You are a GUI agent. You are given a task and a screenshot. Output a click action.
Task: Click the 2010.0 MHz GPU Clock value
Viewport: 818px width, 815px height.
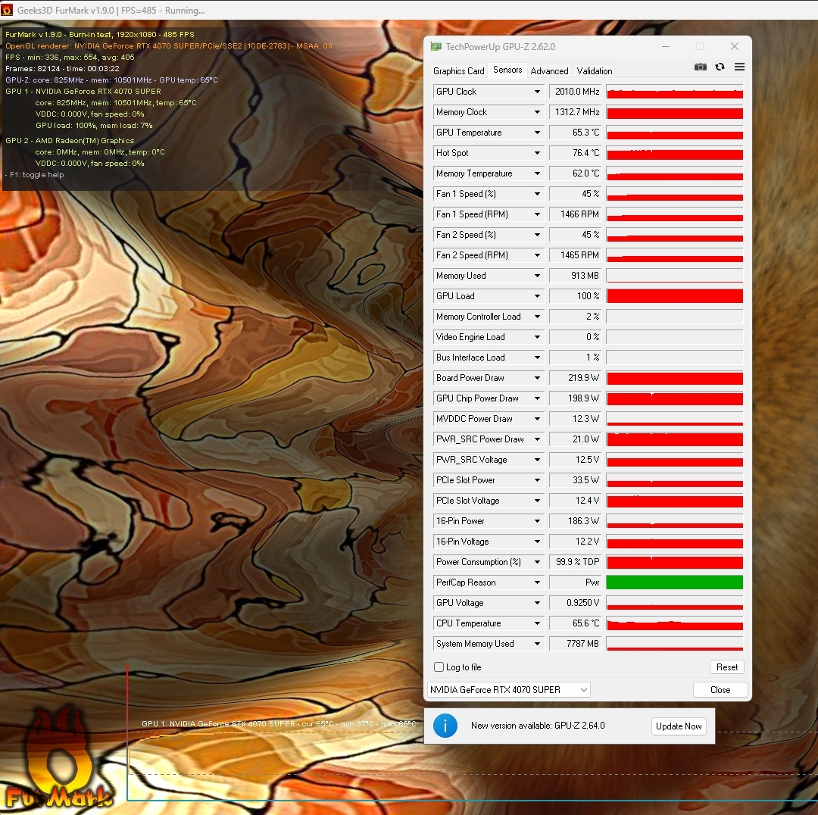coord(576,92)
